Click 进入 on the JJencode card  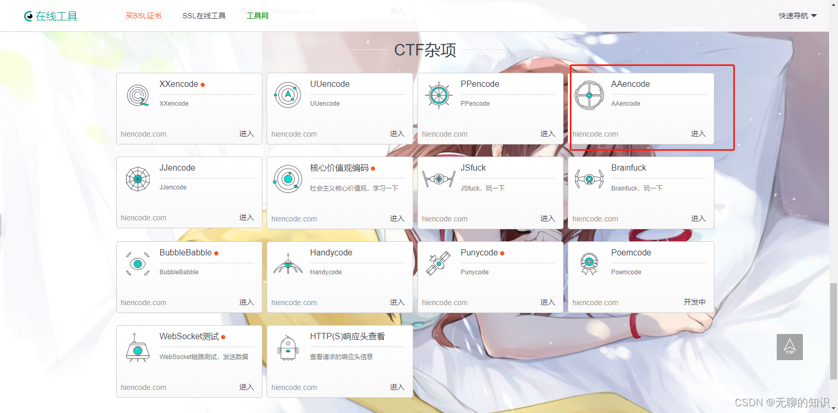246,217
